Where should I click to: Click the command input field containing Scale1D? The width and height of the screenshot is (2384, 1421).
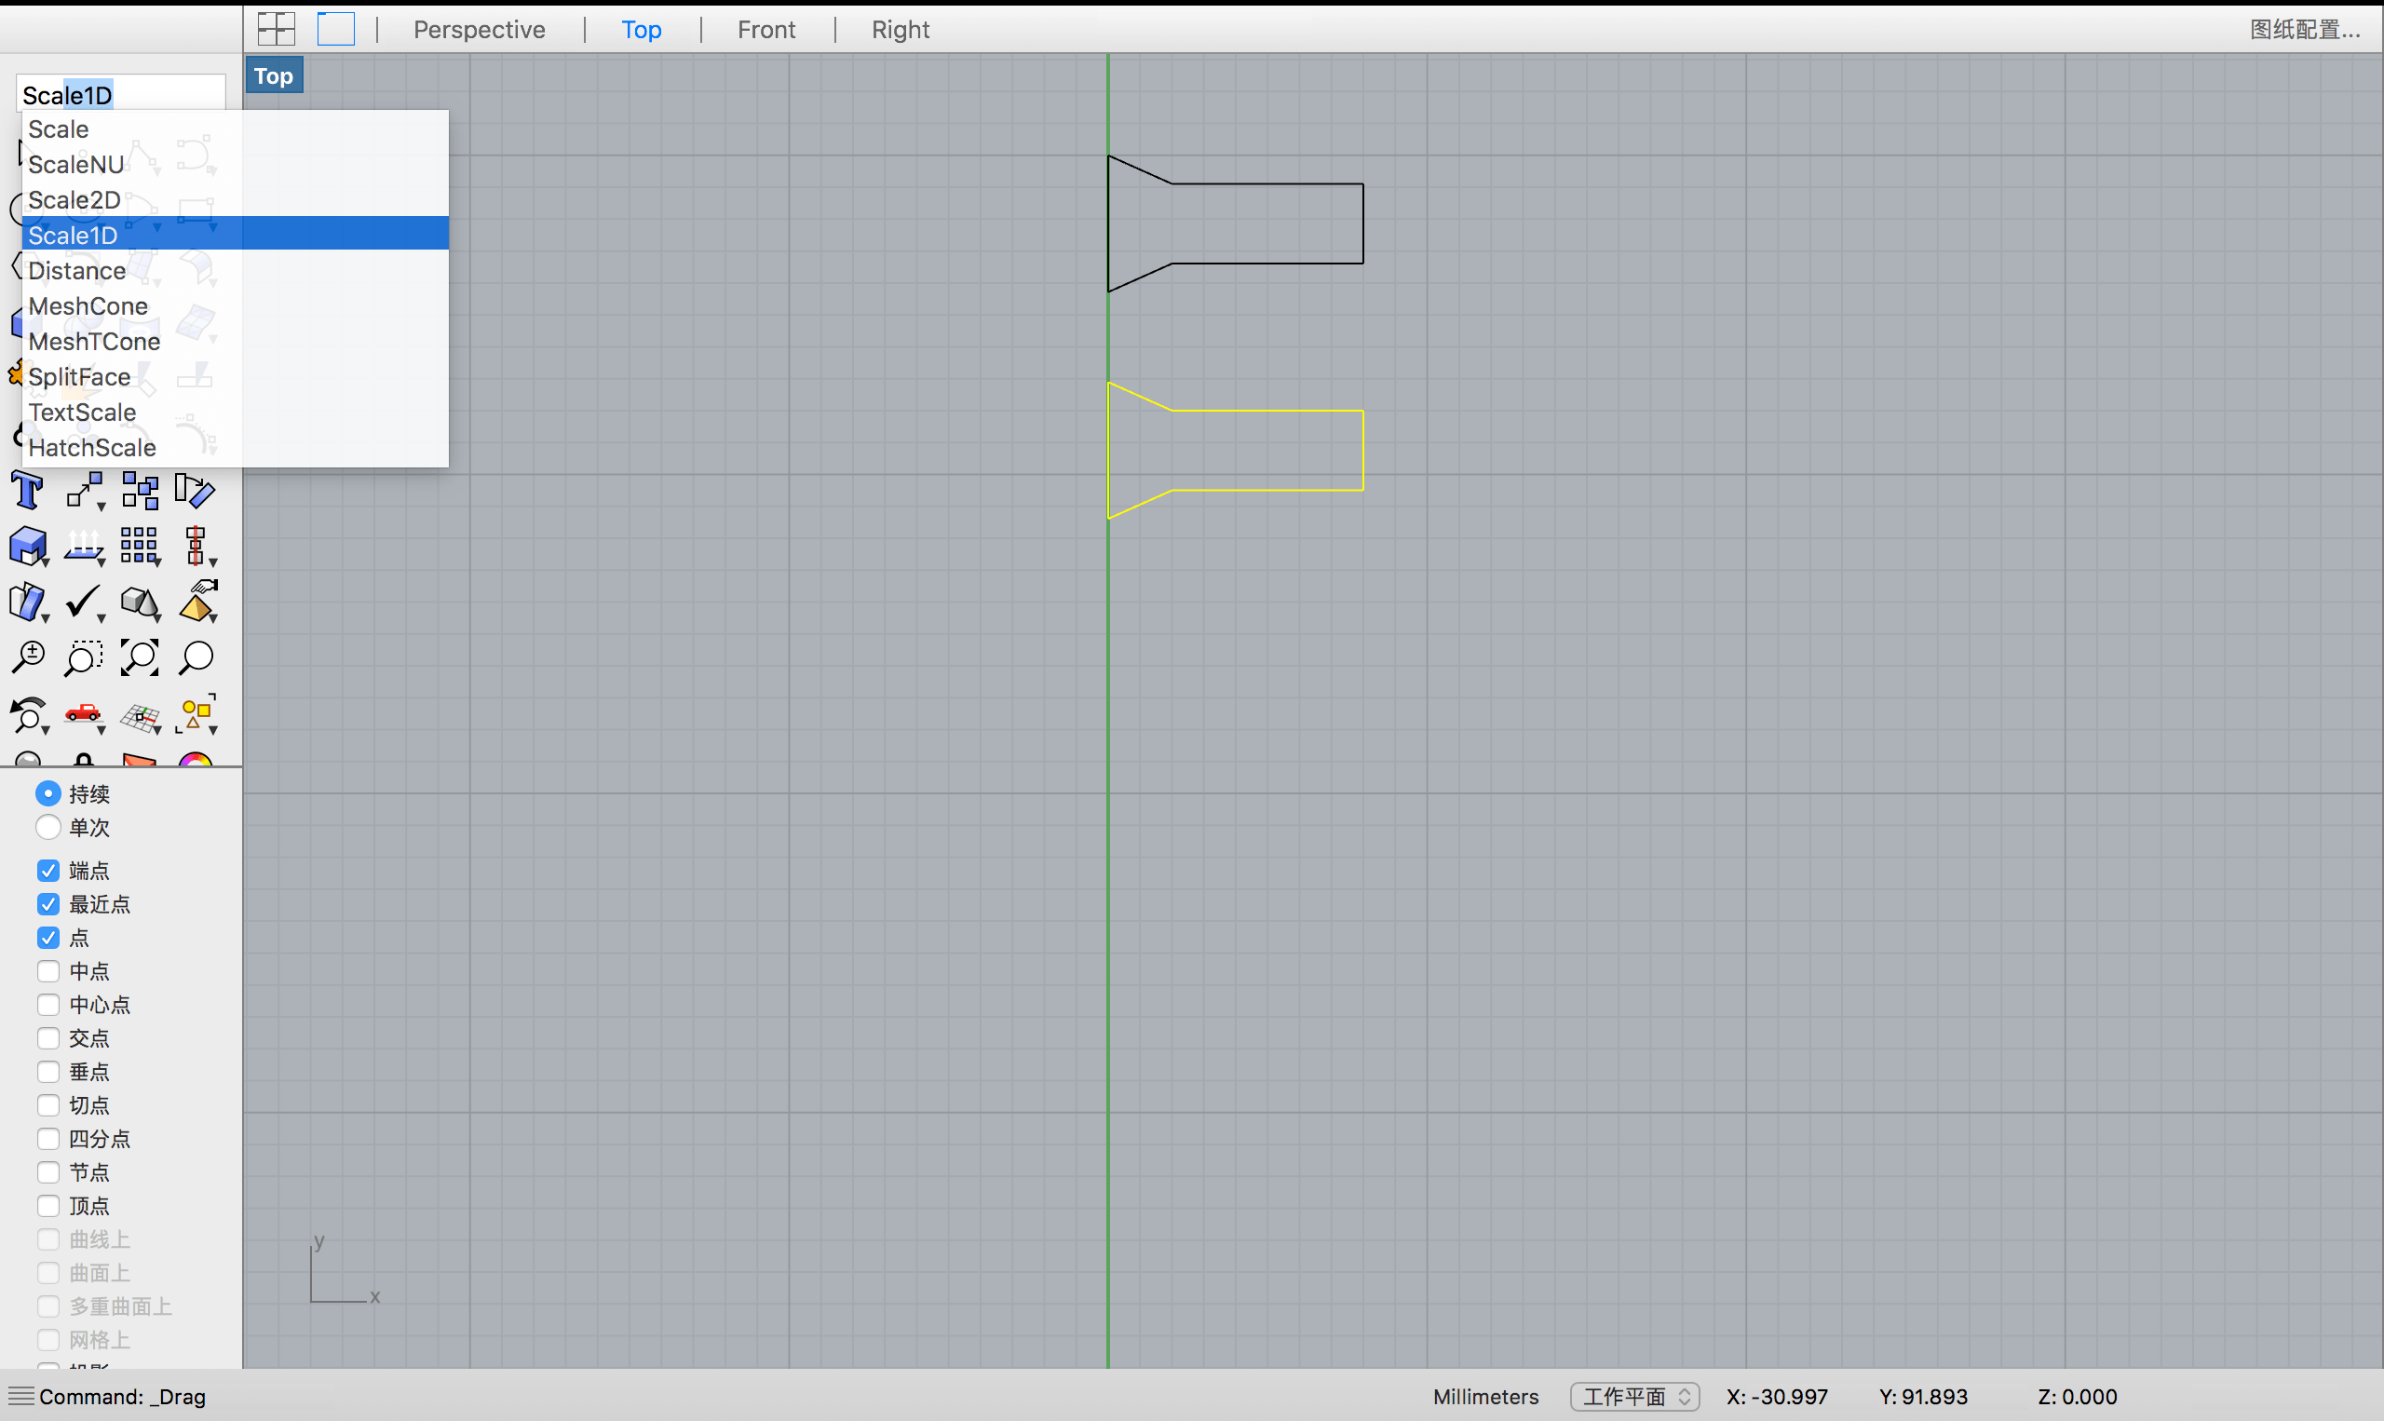121,94
